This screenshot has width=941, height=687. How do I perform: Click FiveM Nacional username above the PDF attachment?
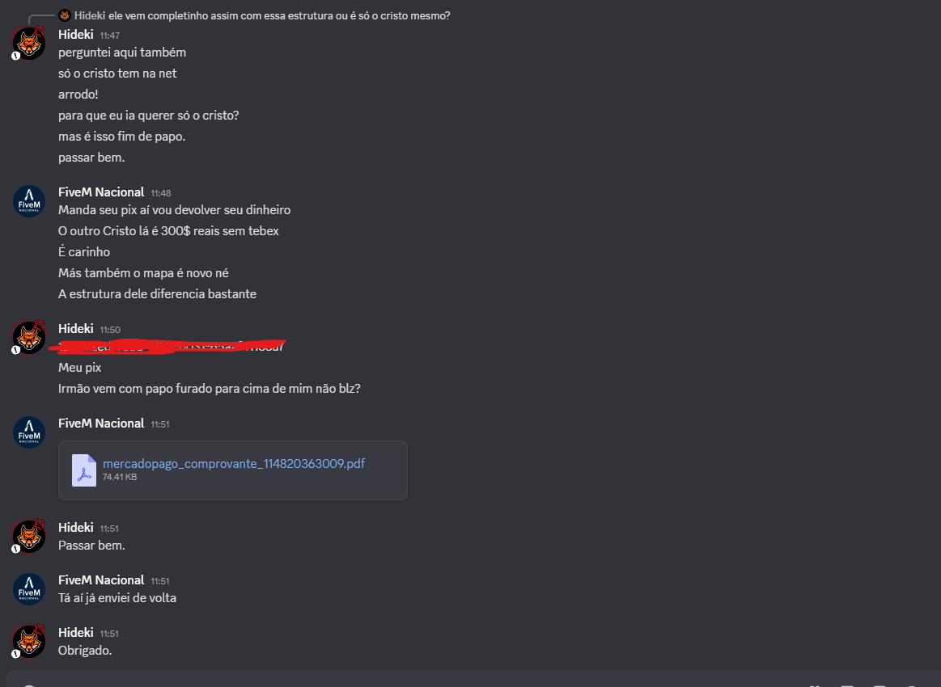coord(101,424)
